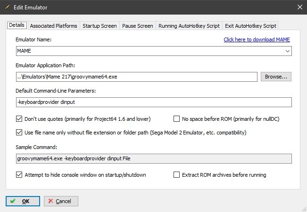Enable Extract ROM archives before running
Screen dimensions: 307x212
177,175
